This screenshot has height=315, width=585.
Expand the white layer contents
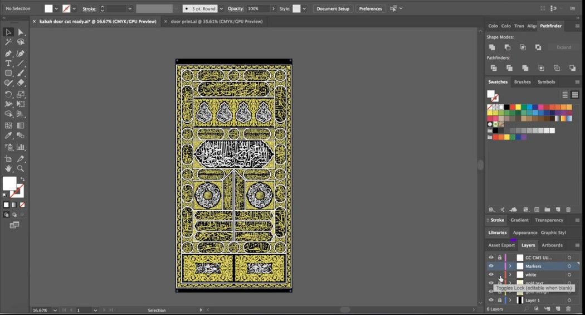[510, 275]
